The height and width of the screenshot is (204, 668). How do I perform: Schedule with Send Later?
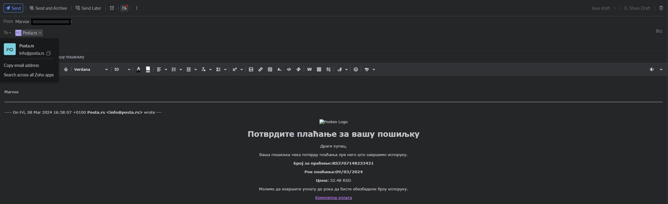click(x=88, y=8)
